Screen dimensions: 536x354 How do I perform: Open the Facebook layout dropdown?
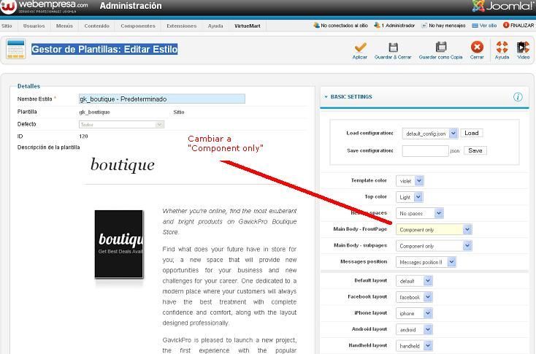point(414,297)
